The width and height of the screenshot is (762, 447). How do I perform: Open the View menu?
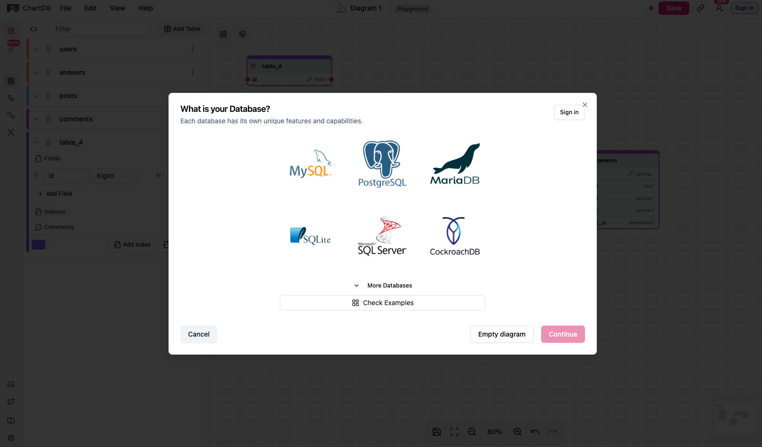pyautogui.click(x=118, y=8)
